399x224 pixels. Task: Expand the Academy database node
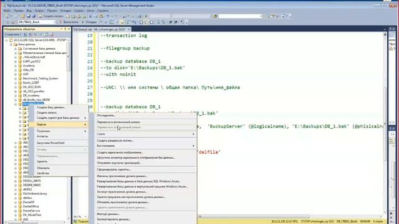pyautogui.click(x=16, y=66)
